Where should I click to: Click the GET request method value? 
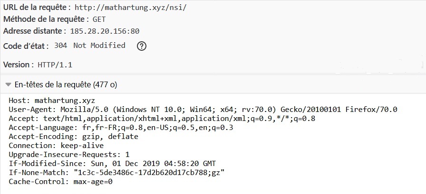[99, 19]
